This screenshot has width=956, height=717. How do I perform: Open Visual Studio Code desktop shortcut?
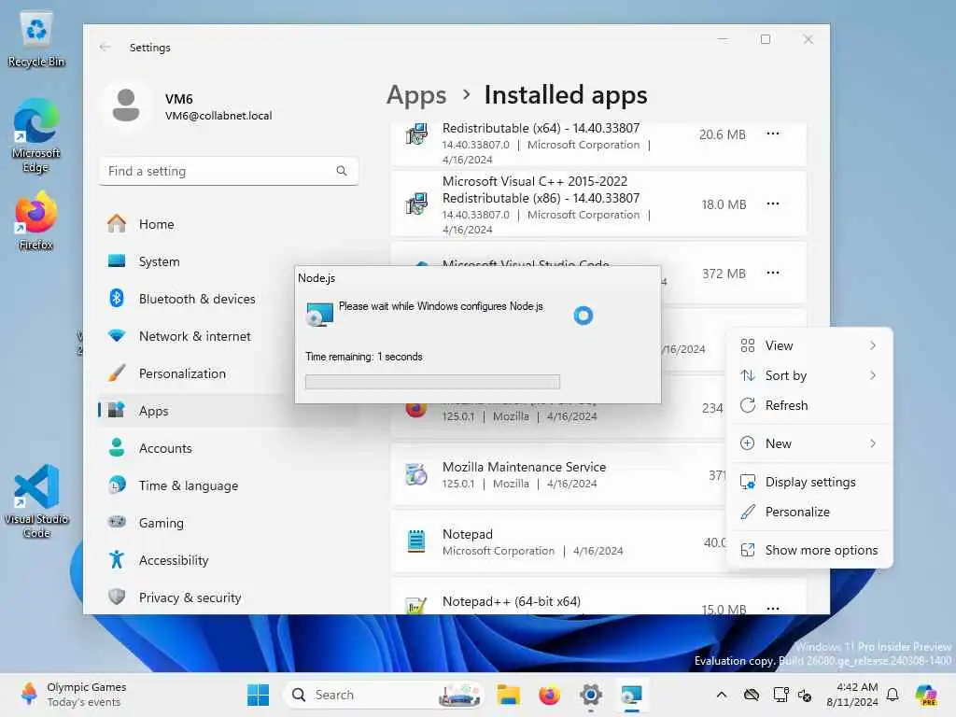(36, 501)
